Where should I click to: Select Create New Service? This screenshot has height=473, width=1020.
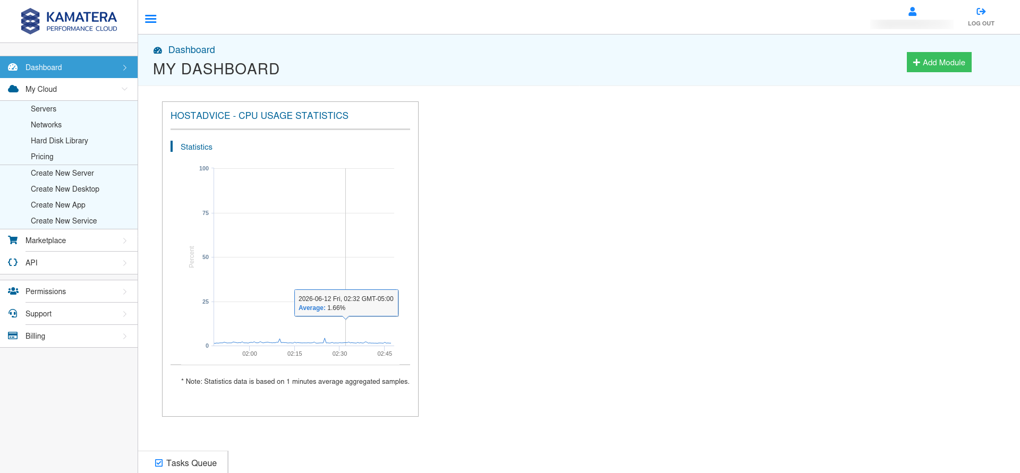pos(64,221)
